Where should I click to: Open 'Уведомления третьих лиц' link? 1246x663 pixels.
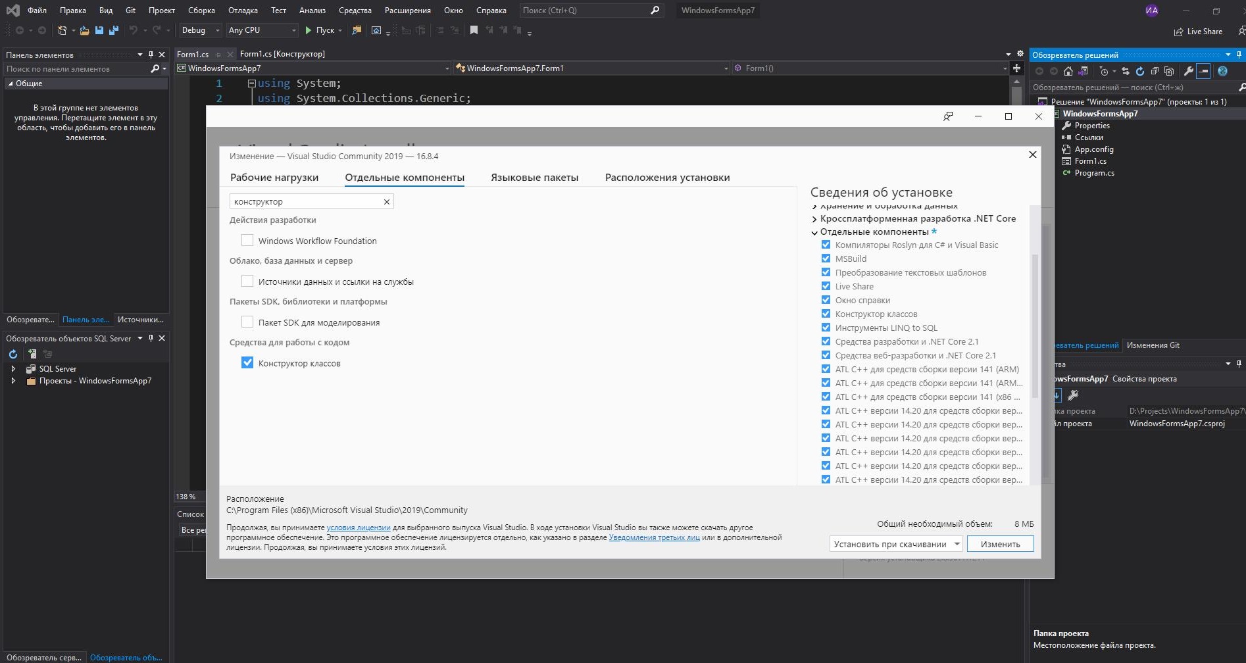click(x=655, y=537)
